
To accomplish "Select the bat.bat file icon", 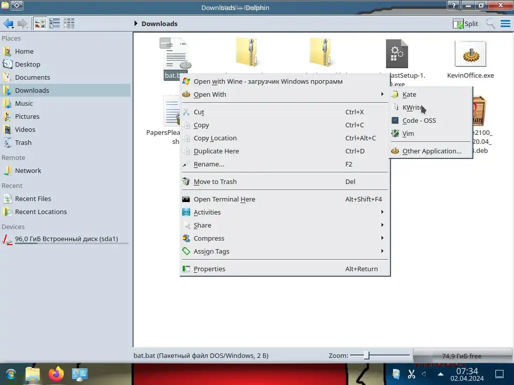I will point(175,54).
